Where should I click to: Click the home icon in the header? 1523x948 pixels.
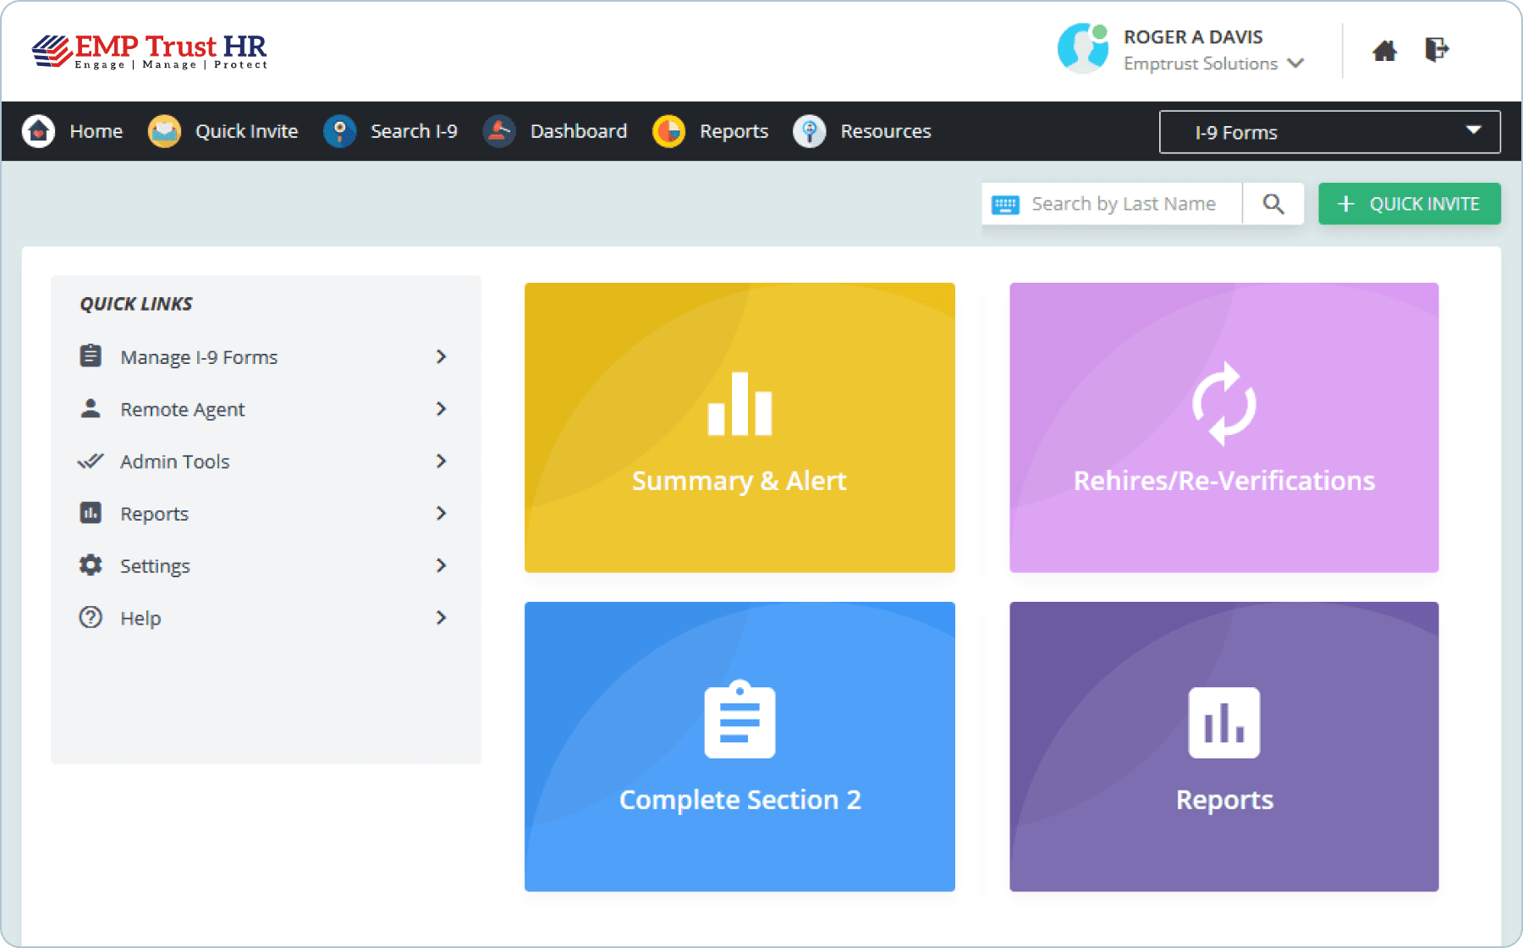tap(1384, 51)
